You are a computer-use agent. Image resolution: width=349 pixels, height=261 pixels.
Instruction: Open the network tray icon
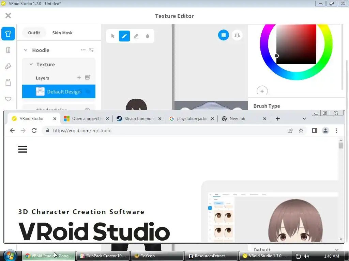point(298,256)
